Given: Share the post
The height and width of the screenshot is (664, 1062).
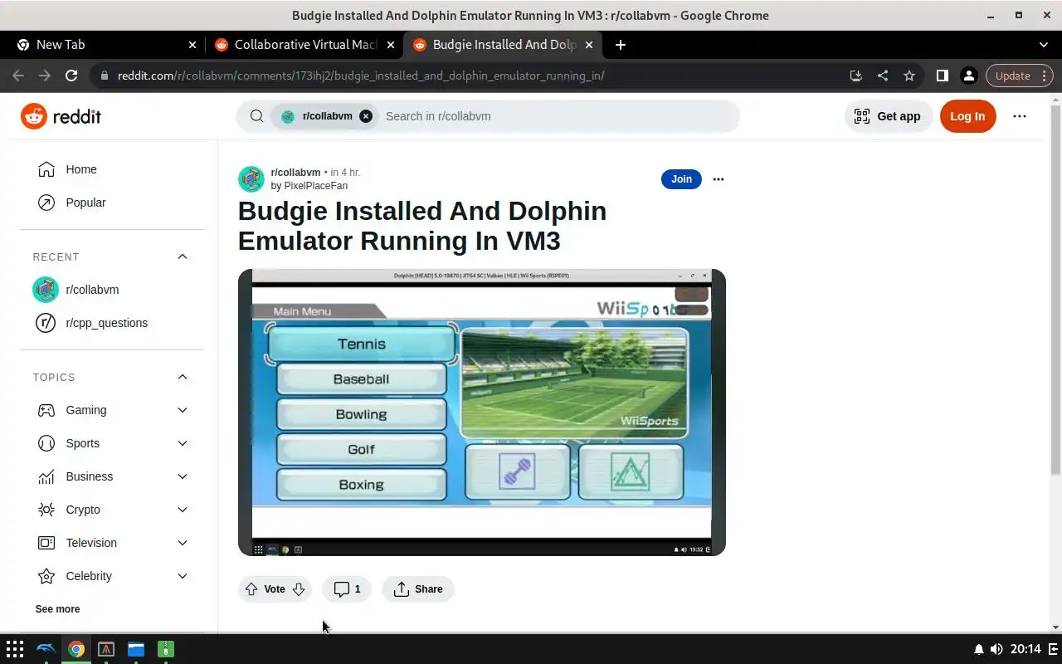Looking at the screenshot, I should pyautogui.click(x=418, y=589).
